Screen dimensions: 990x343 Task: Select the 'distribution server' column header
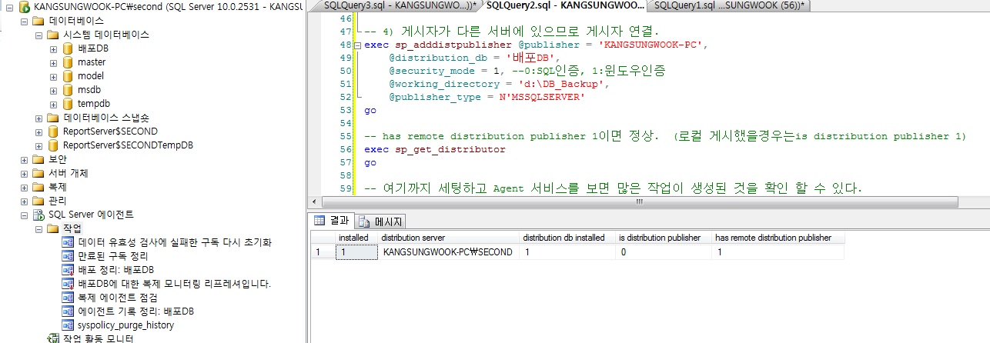[449, 238]
